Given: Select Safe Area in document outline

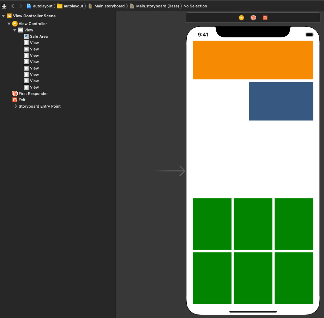Looking at the screenshot, I should pos(39,36).
